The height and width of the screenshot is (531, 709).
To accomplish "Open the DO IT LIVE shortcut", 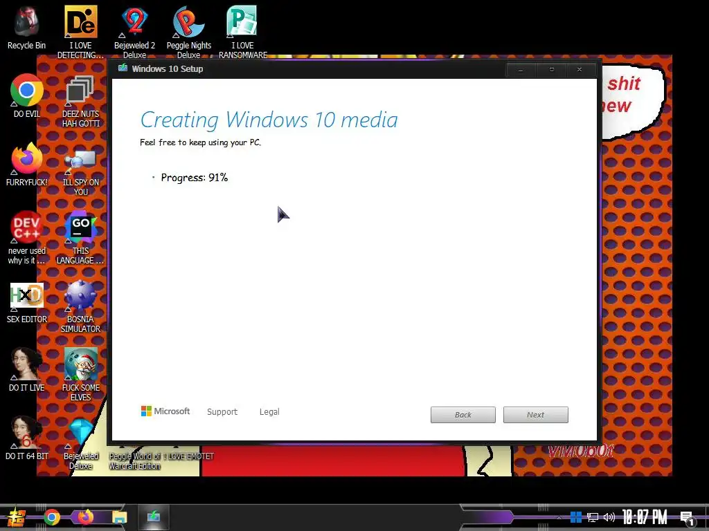I will (x=27, y=369).
